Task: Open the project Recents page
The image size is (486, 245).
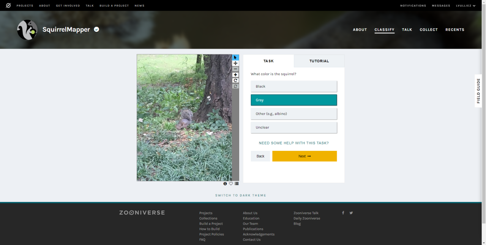Action: click(x=455, y=30)
